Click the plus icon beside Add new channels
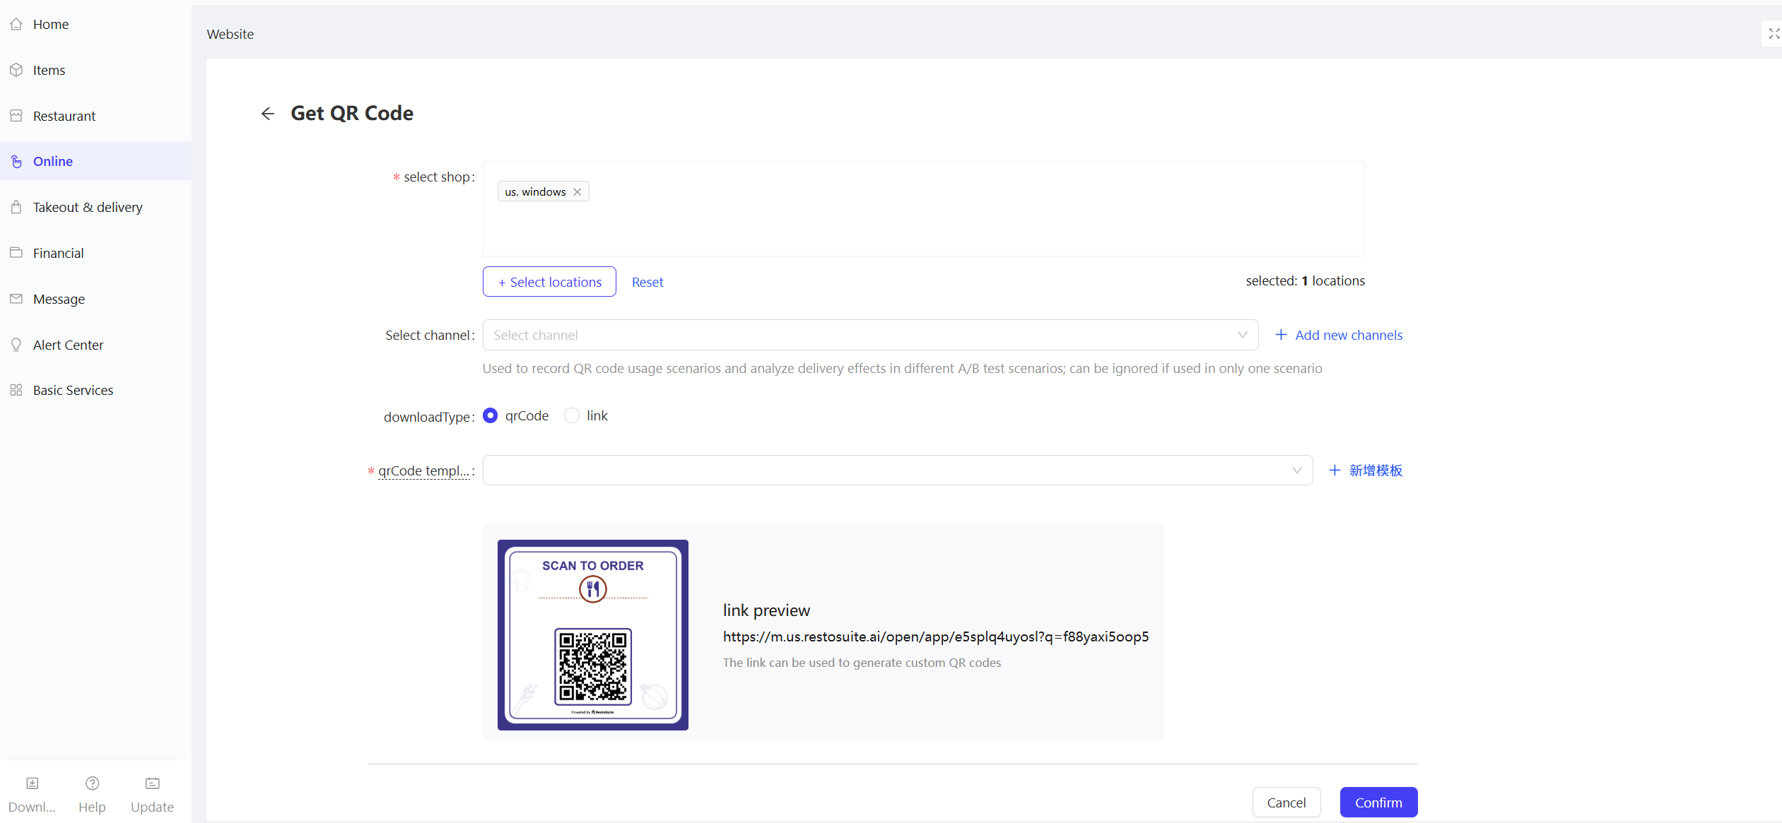Screen dimensions: 1782x823 click(x=1281, y=335)
